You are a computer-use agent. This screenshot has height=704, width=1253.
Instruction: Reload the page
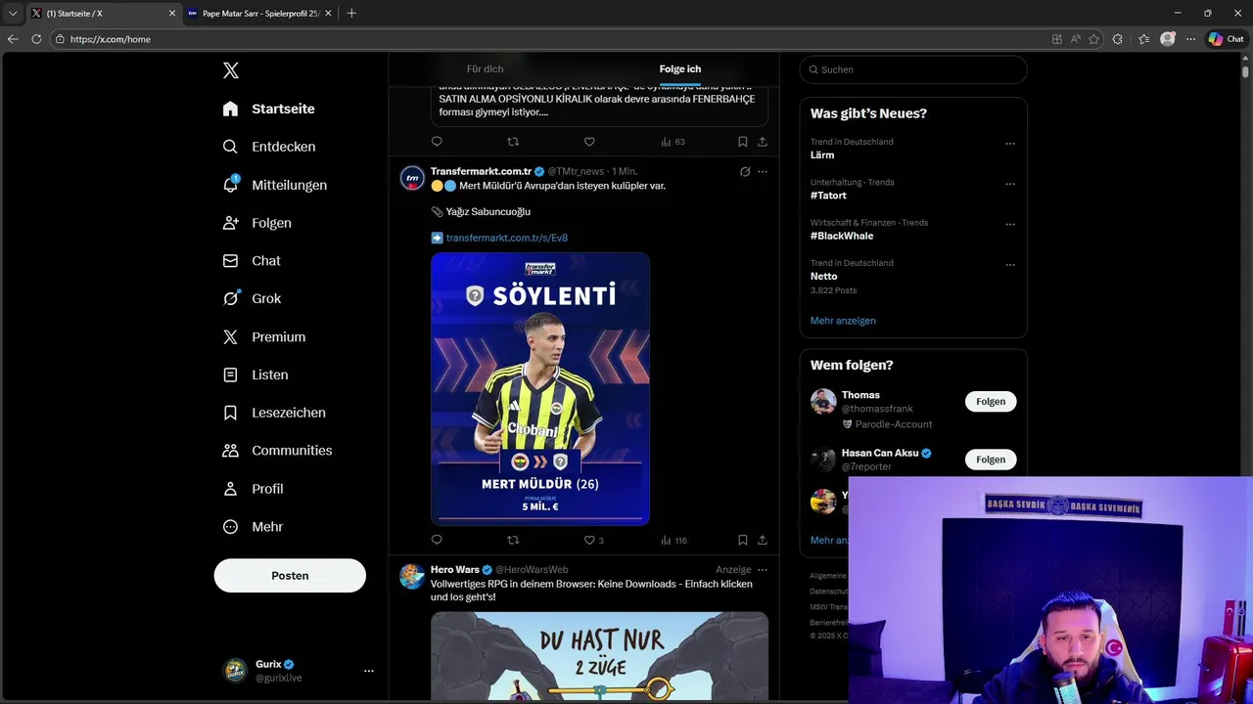[36, 39]
